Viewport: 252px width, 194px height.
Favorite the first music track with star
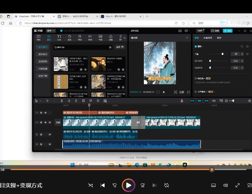point(81,70)
